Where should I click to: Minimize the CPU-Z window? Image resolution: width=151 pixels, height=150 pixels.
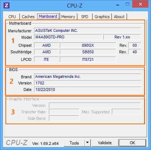point(118,5)
